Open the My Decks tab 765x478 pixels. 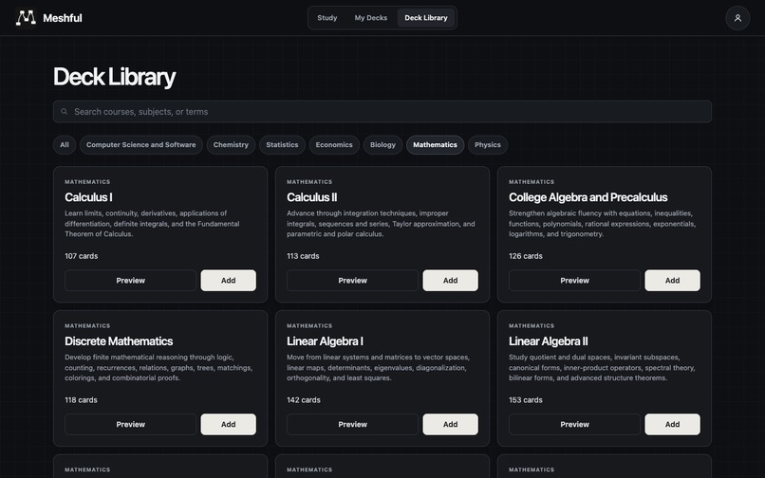[x=371, y=18]
